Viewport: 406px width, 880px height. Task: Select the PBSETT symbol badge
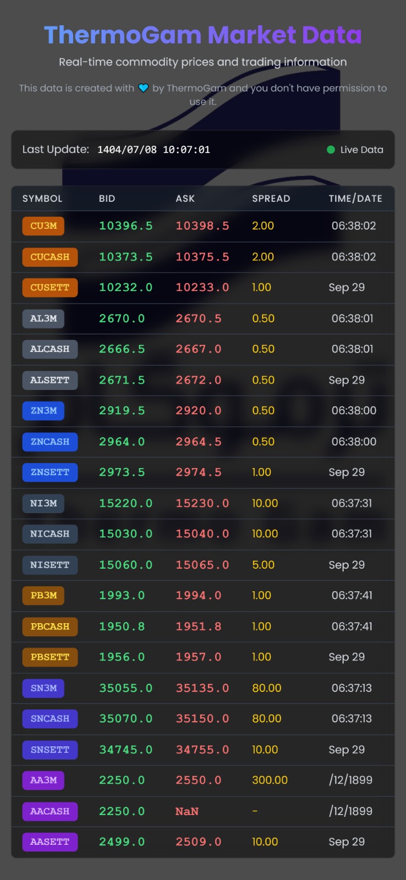(50, 657)
